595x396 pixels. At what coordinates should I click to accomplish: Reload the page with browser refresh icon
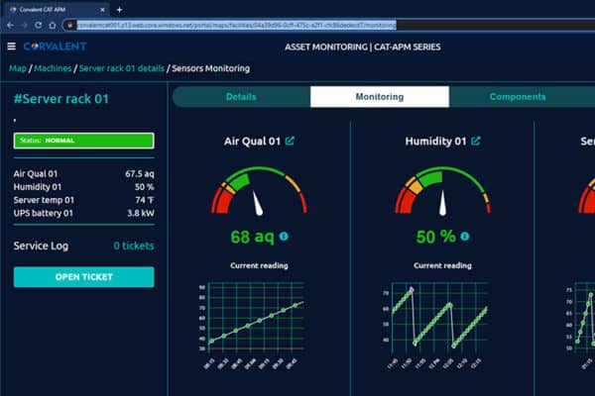pyautogui.click(x=39, y=25)
